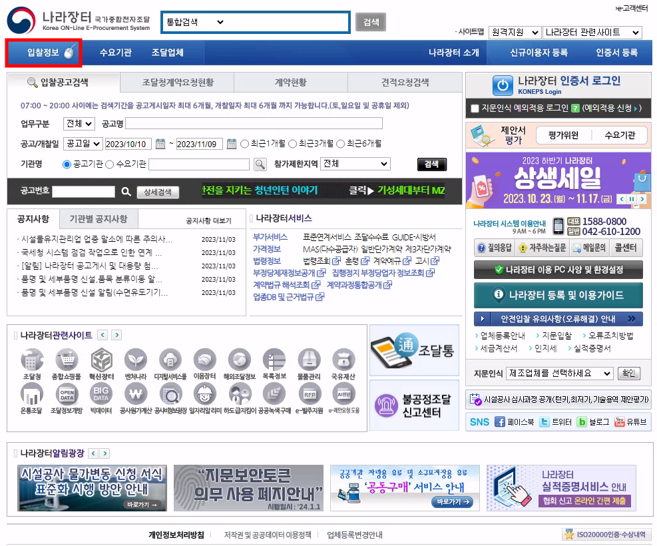Image resolution: width=657 pixels, height=546 pixels.
Task: Open the 벤처나라 sprout icon
Action: pyautogui.click(x=136, y=360)
